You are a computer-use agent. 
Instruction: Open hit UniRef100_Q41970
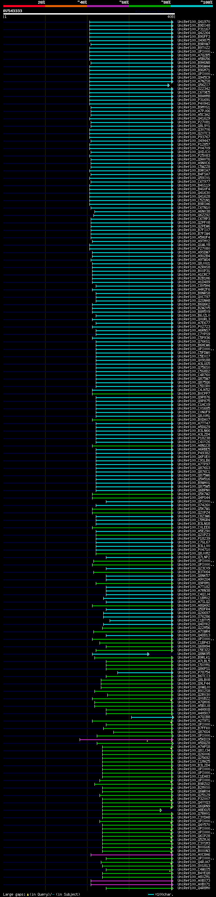[x=194, y=22]
